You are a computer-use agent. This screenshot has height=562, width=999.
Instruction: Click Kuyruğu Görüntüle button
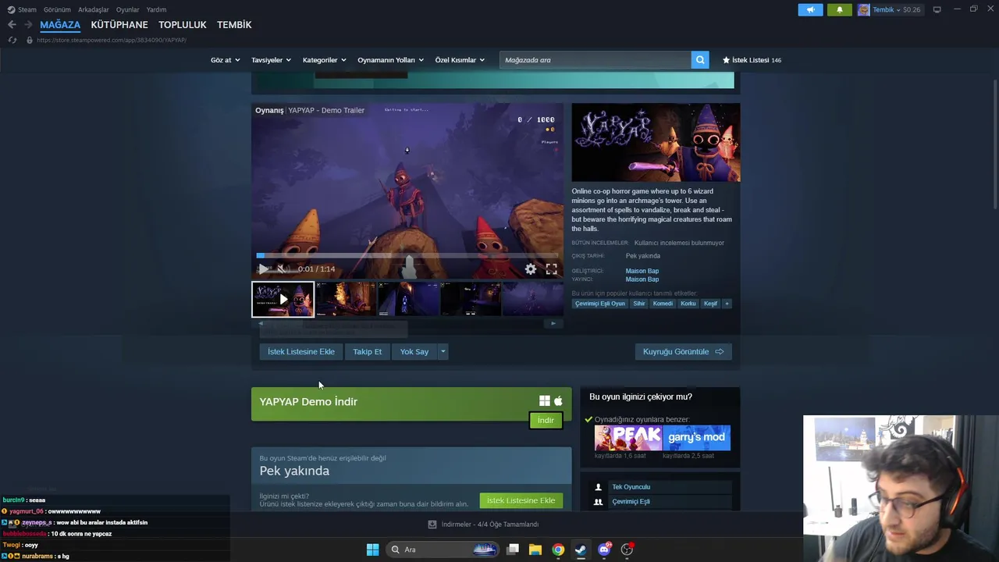tap(683, 351)
